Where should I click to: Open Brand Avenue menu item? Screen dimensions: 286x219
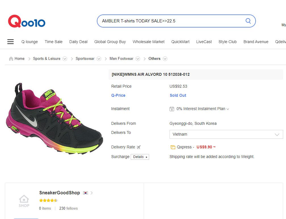coord(256,42)
